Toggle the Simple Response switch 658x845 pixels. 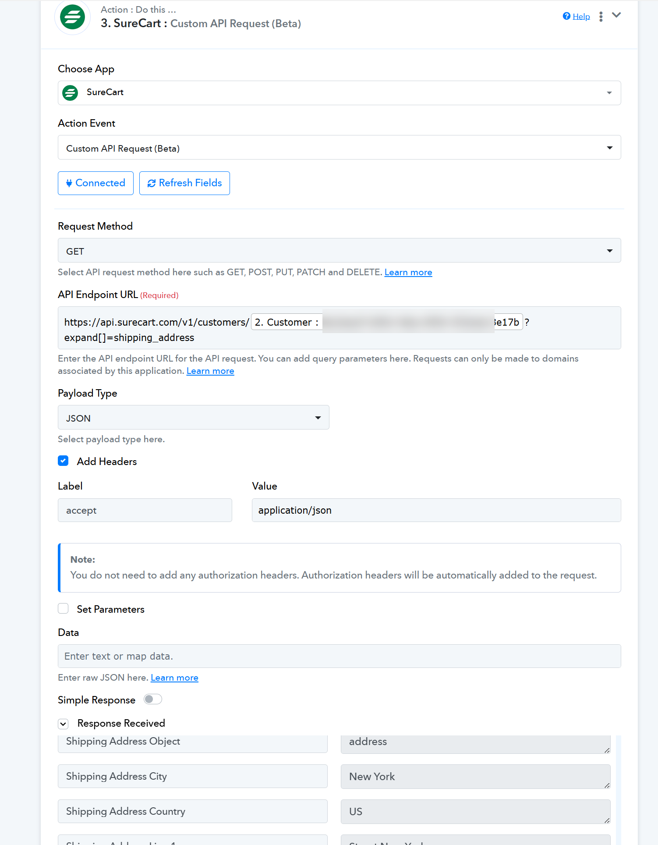coord(153,699)
